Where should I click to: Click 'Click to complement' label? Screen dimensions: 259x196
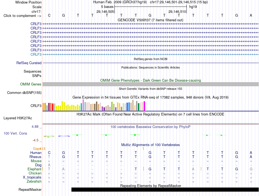[x=22, y=16]
